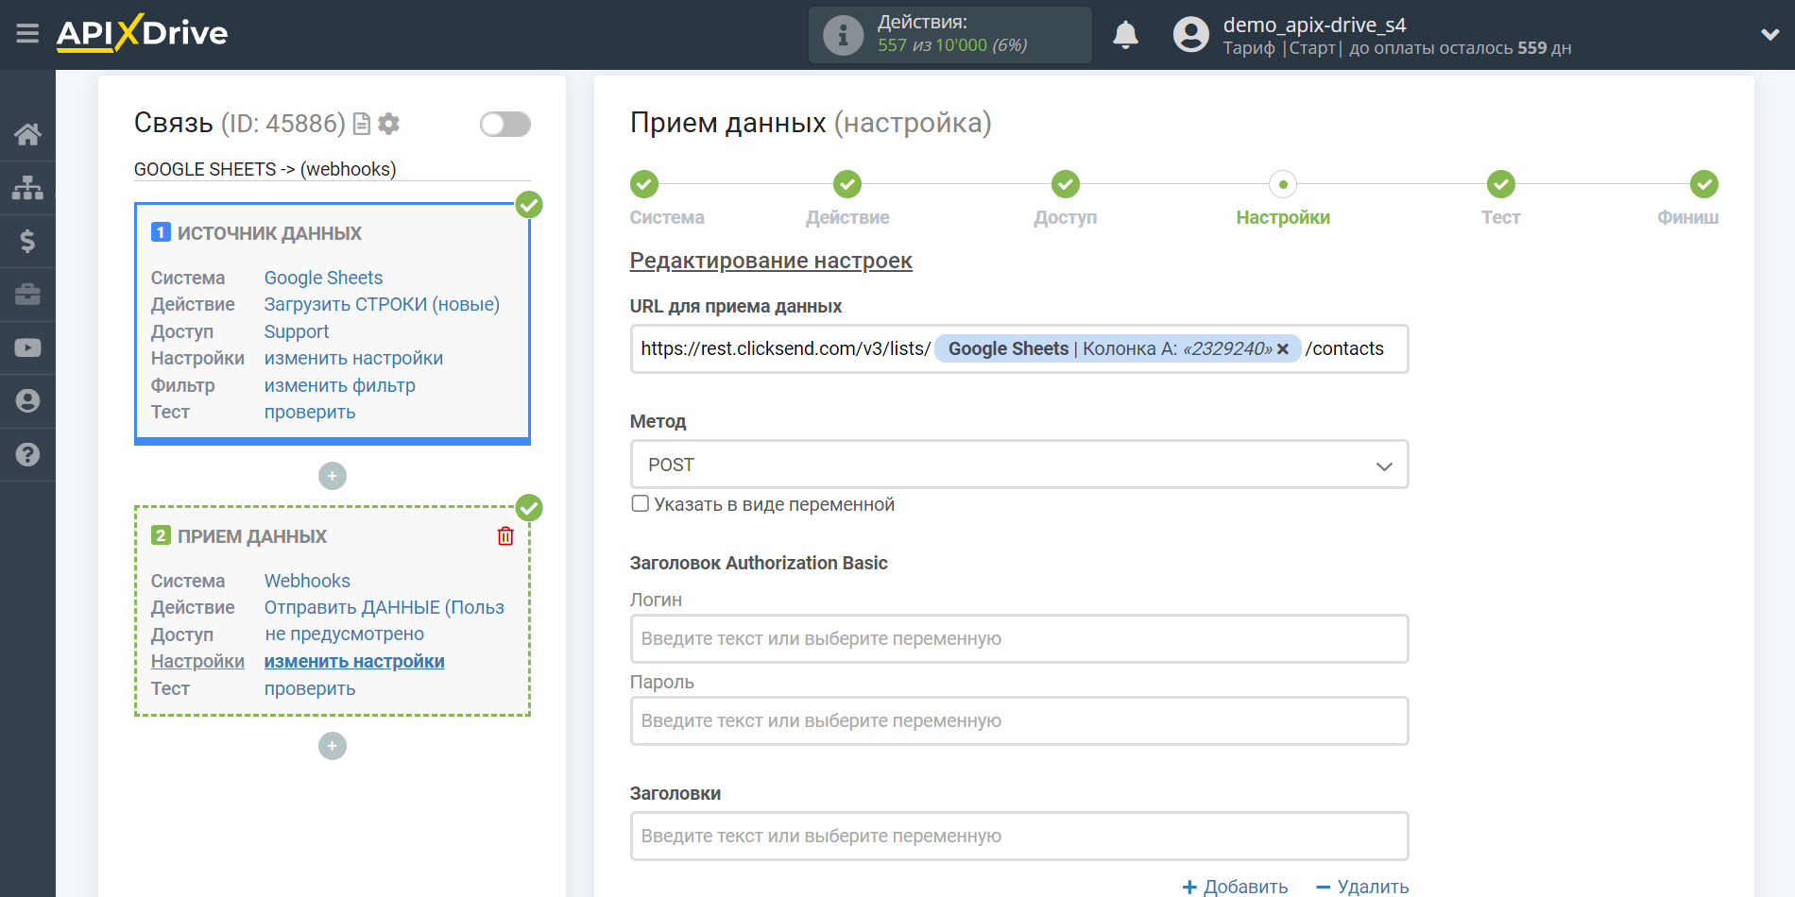Go to the Тест step
1795x897 pixels.
[x=1501, y=184]
